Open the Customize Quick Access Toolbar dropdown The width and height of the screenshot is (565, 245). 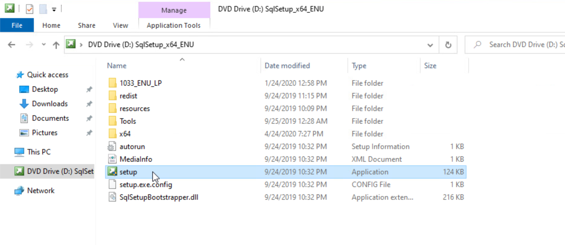[54, 10]
